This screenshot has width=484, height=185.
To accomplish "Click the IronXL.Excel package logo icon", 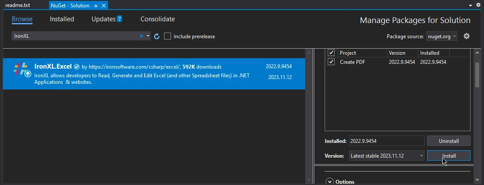I will [21, 69].
